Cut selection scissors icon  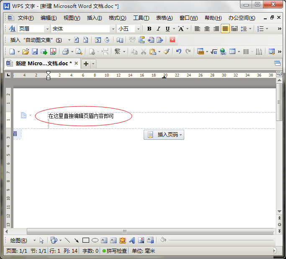pyautogui.click(x=144, y=52)
